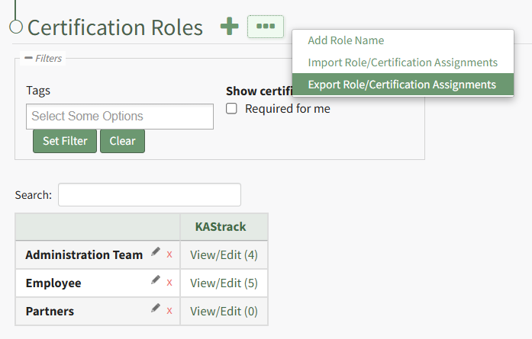
Task: Delete the Partners role
Action: click(x=169, y=311)
